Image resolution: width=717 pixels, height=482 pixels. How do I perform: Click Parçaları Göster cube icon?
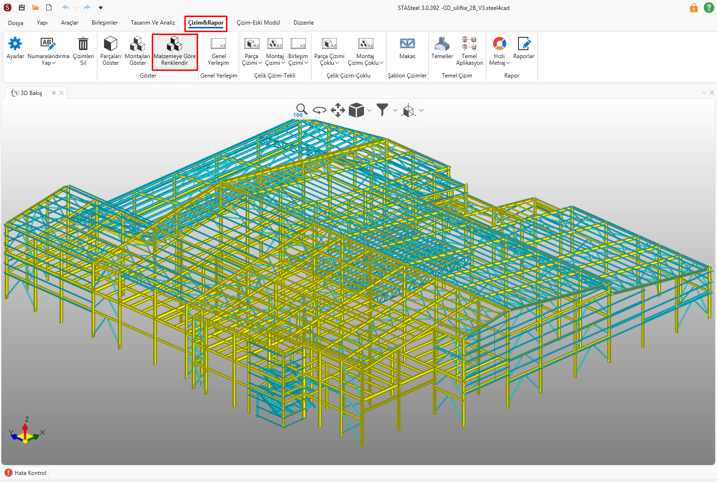pyautogui.click(x=111, y=44)
